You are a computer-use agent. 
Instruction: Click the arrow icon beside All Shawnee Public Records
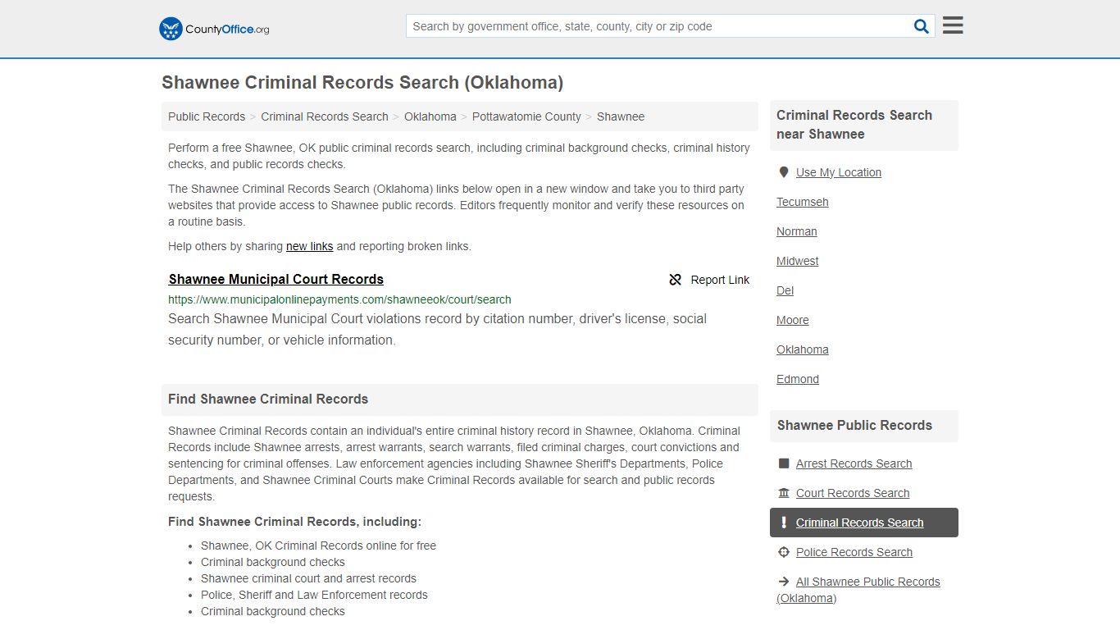coord(784,582)
